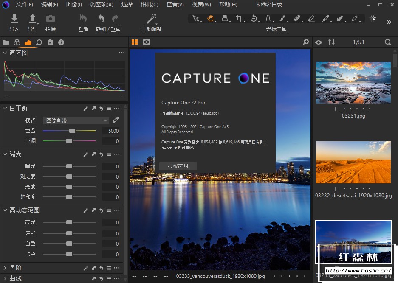Open the 调整项(A) menu
The width and height of the screenshot is (398, 283).
102,5
